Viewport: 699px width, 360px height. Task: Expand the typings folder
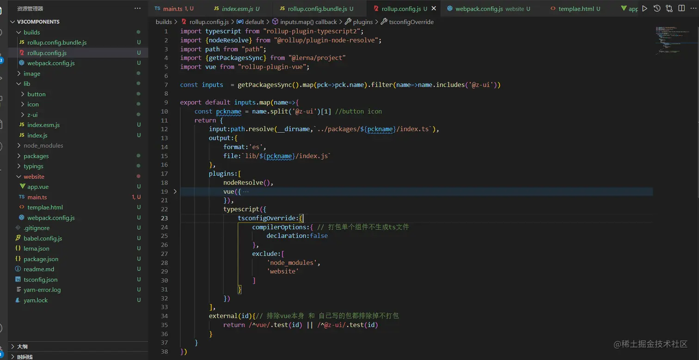click(19, 166)
